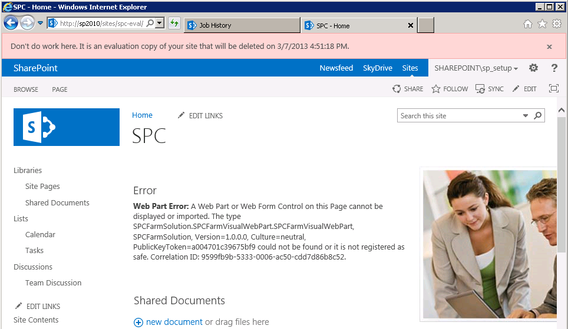Open the Team Discussion link
Image resolution: width=568 pixels, height=329 pixels.
[x=53, y=283]
